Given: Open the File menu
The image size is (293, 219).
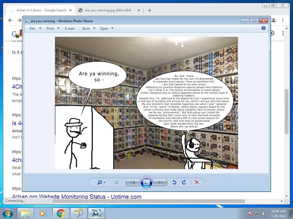Looking at the screenshot, I should (x=32, y=29).
